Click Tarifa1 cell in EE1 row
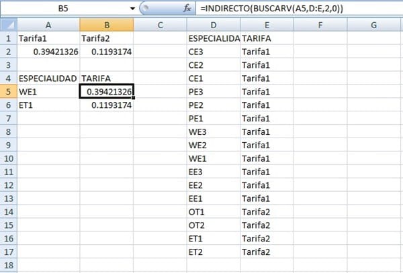The width and height of the screenshot is (403, 273). (267, 199)
